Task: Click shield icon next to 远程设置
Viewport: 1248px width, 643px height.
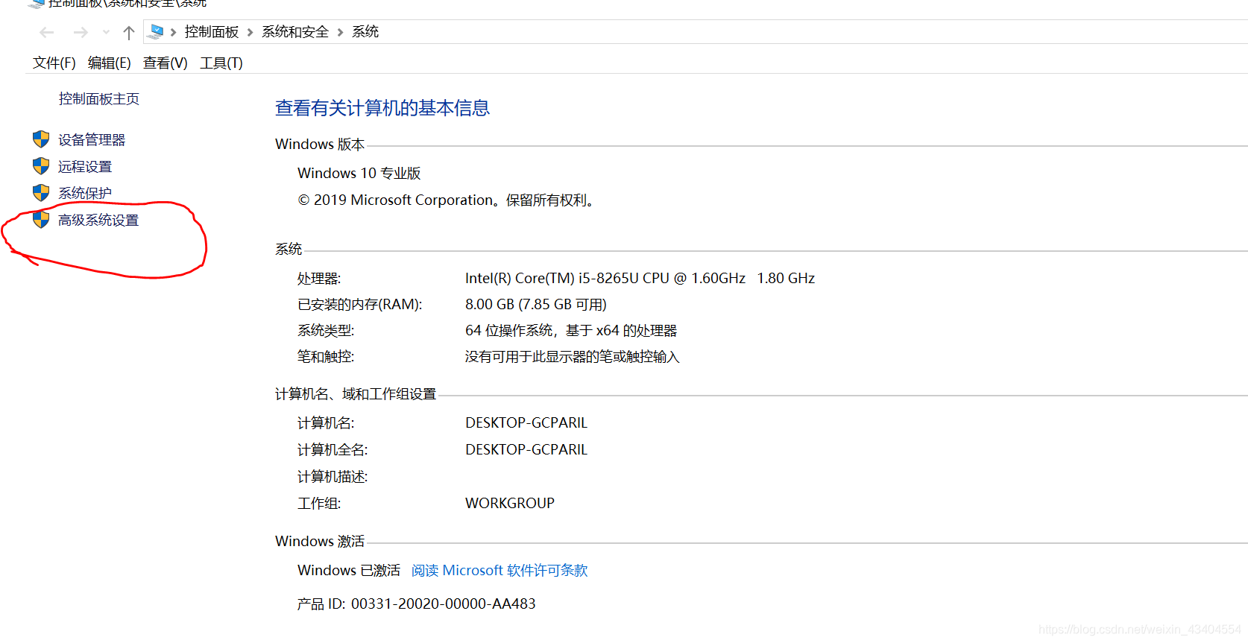Action: 41,166
